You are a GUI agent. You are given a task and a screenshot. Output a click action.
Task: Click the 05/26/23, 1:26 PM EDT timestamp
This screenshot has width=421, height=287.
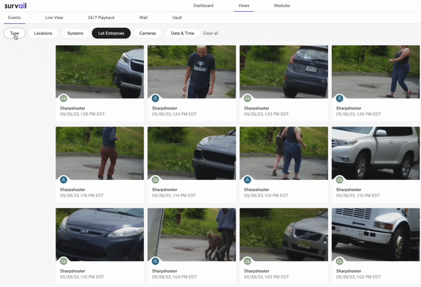click(x=83, y=114)
